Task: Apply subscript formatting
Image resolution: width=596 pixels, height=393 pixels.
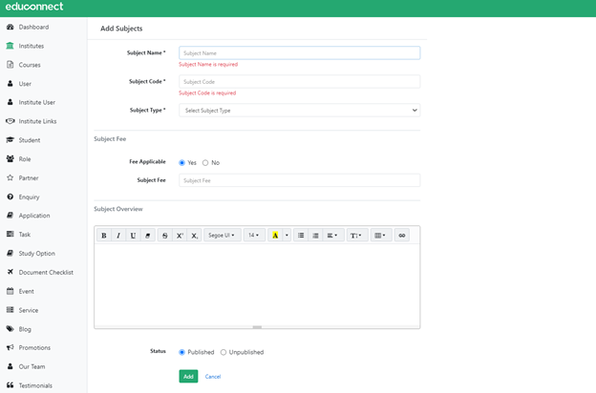Action: click(x=194, y=236)
